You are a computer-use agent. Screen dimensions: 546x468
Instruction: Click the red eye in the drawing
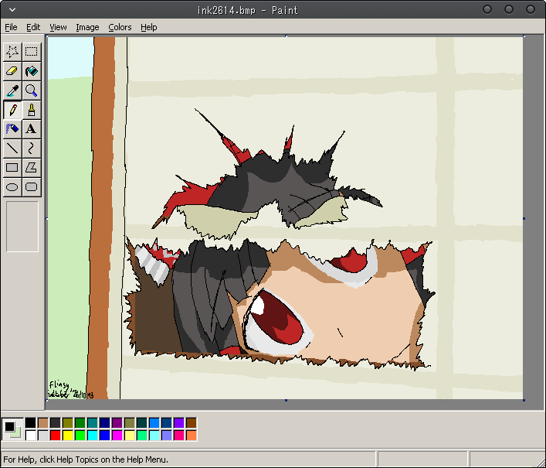pyautogui.click(x=276, y=318)
